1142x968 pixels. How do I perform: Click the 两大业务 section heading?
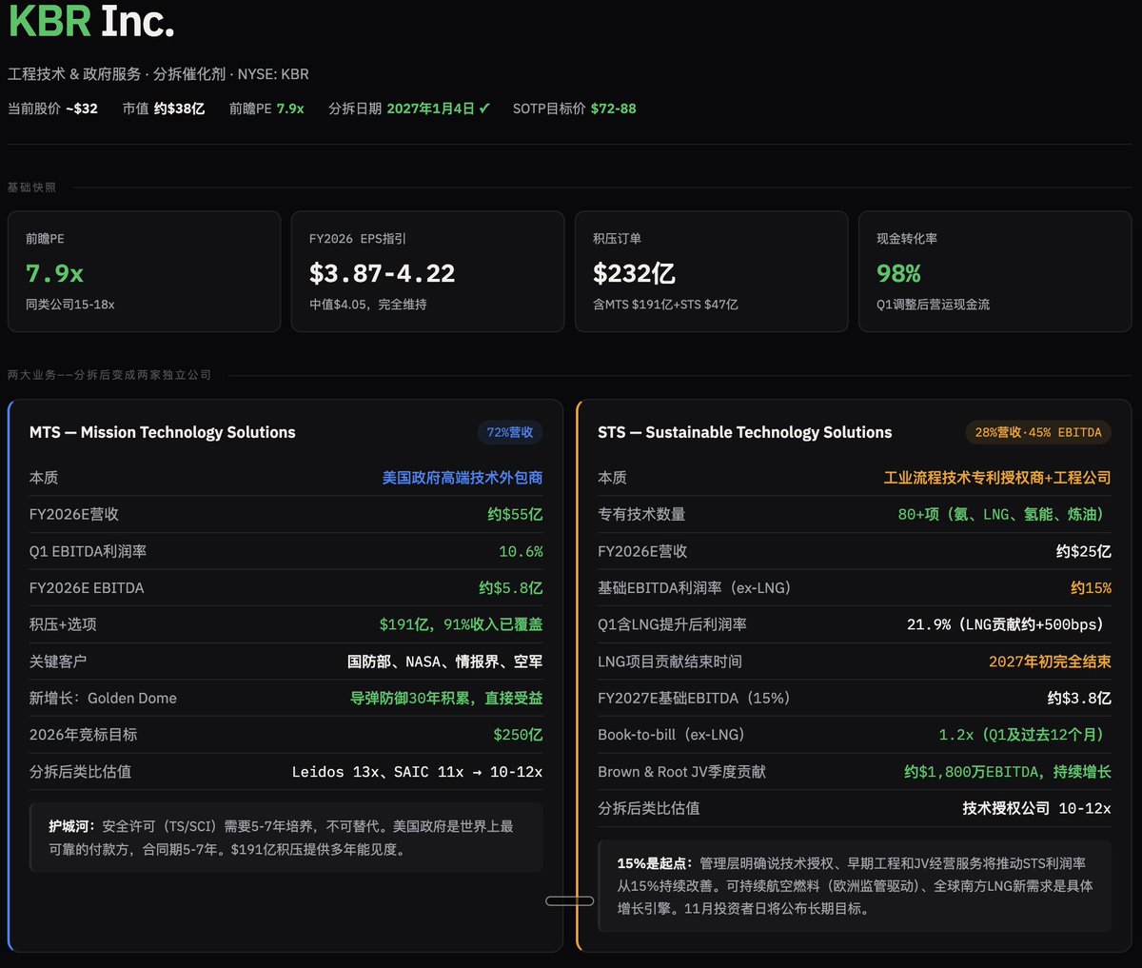pyautogui.click(x=109, y=375)
